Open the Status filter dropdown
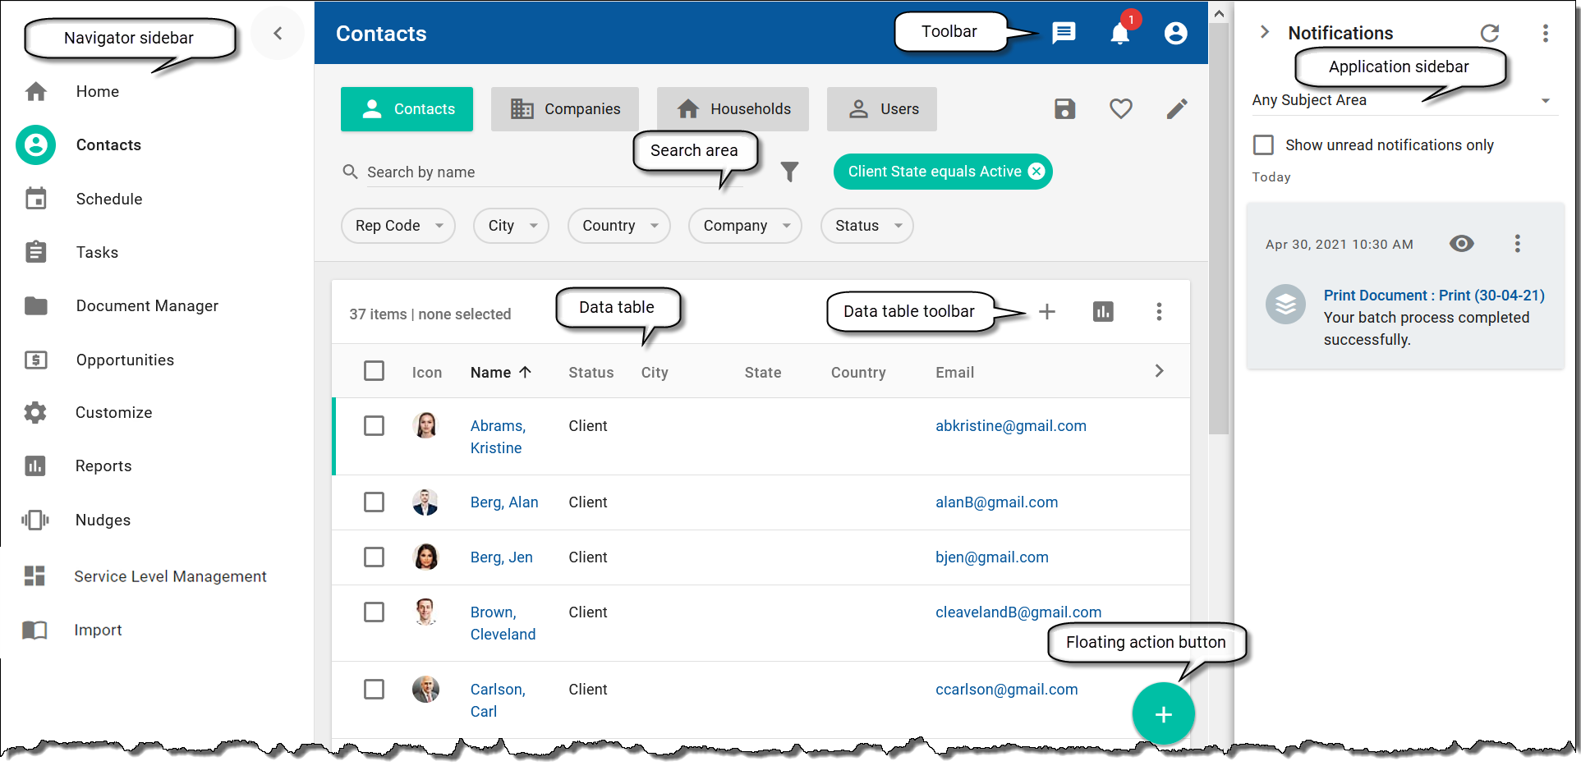This screenshot has width=1581, height=775. pyautogui.click(x=866, y=226)
